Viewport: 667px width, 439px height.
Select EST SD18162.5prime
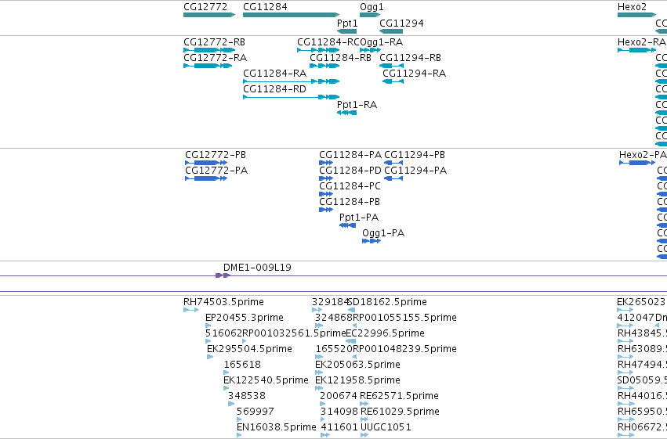click(351, 310)
